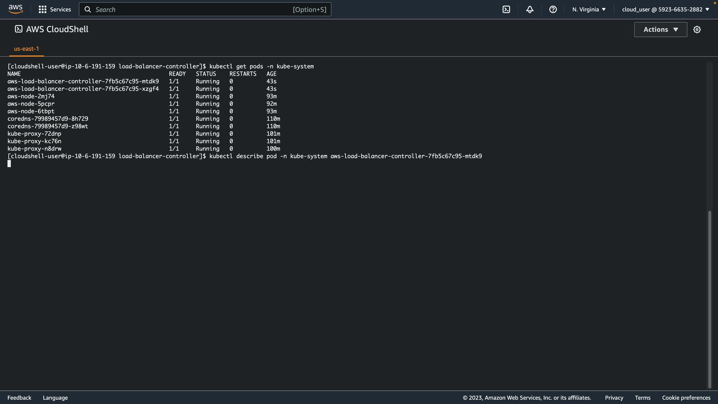Click the magnifier icon in search bar
718x404 pixels.
pyautogui.click(x=88, y=9)
